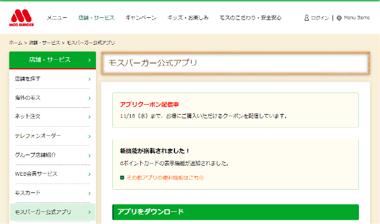
Task: Select モスカード in the sidebar
Action: click(x=53, y=193)
